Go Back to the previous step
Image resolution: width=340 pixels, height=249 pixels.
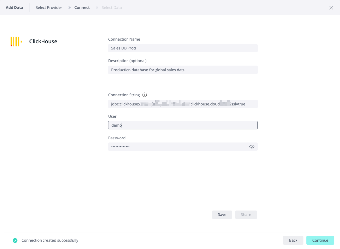(293, 240)
